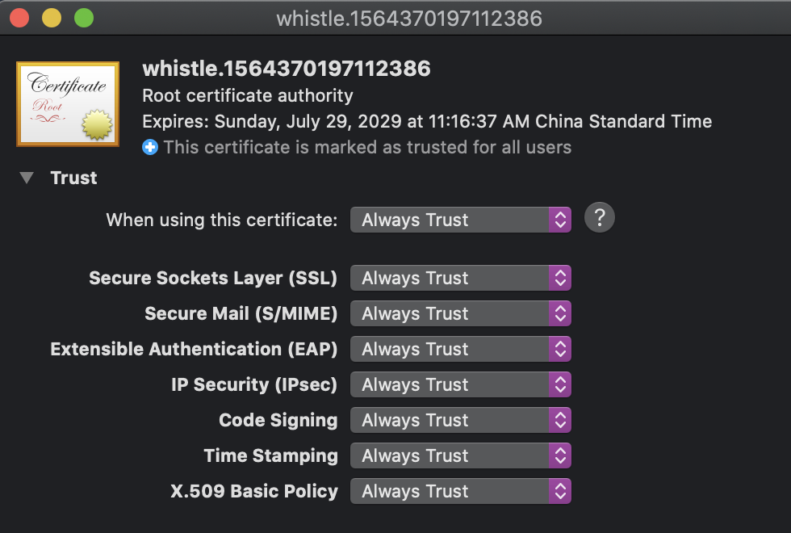Collapse the Trust section triangle

point(27,178)
